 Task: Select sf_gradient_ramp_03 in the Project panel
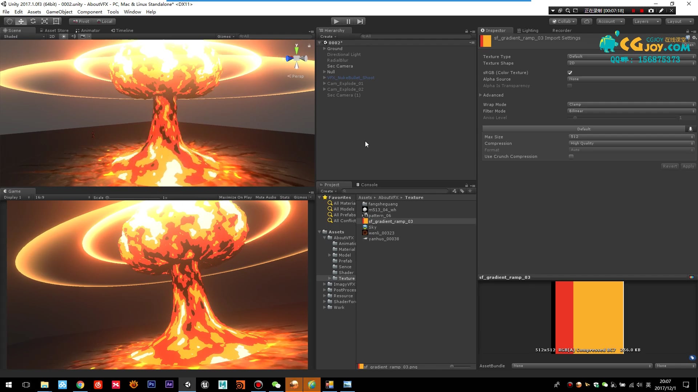(x=390, y=221)
